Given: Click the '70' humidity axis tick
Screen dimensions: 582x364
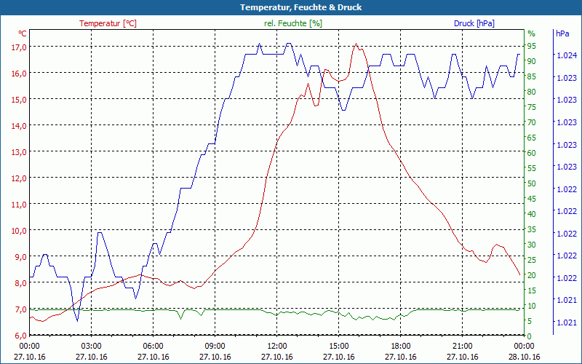Looking at the screenshot, I should [532, 122].
